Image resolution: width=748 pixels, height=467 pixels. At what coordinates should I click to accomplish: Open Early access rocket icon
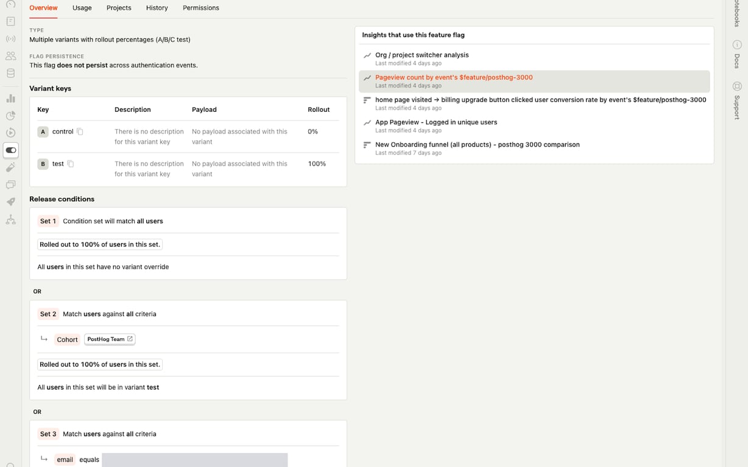tap(10, 202)
